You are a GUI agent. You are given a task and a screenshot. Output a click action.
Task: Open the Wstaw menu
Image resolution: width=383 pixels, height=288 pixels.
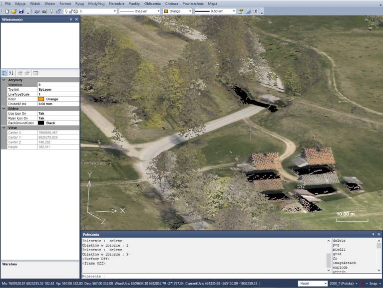tap(49, 3)
